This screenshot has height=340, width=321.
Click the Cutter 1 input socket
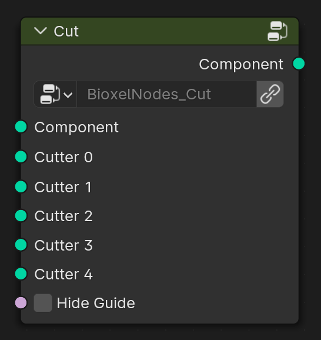click(x=21, y=186)
